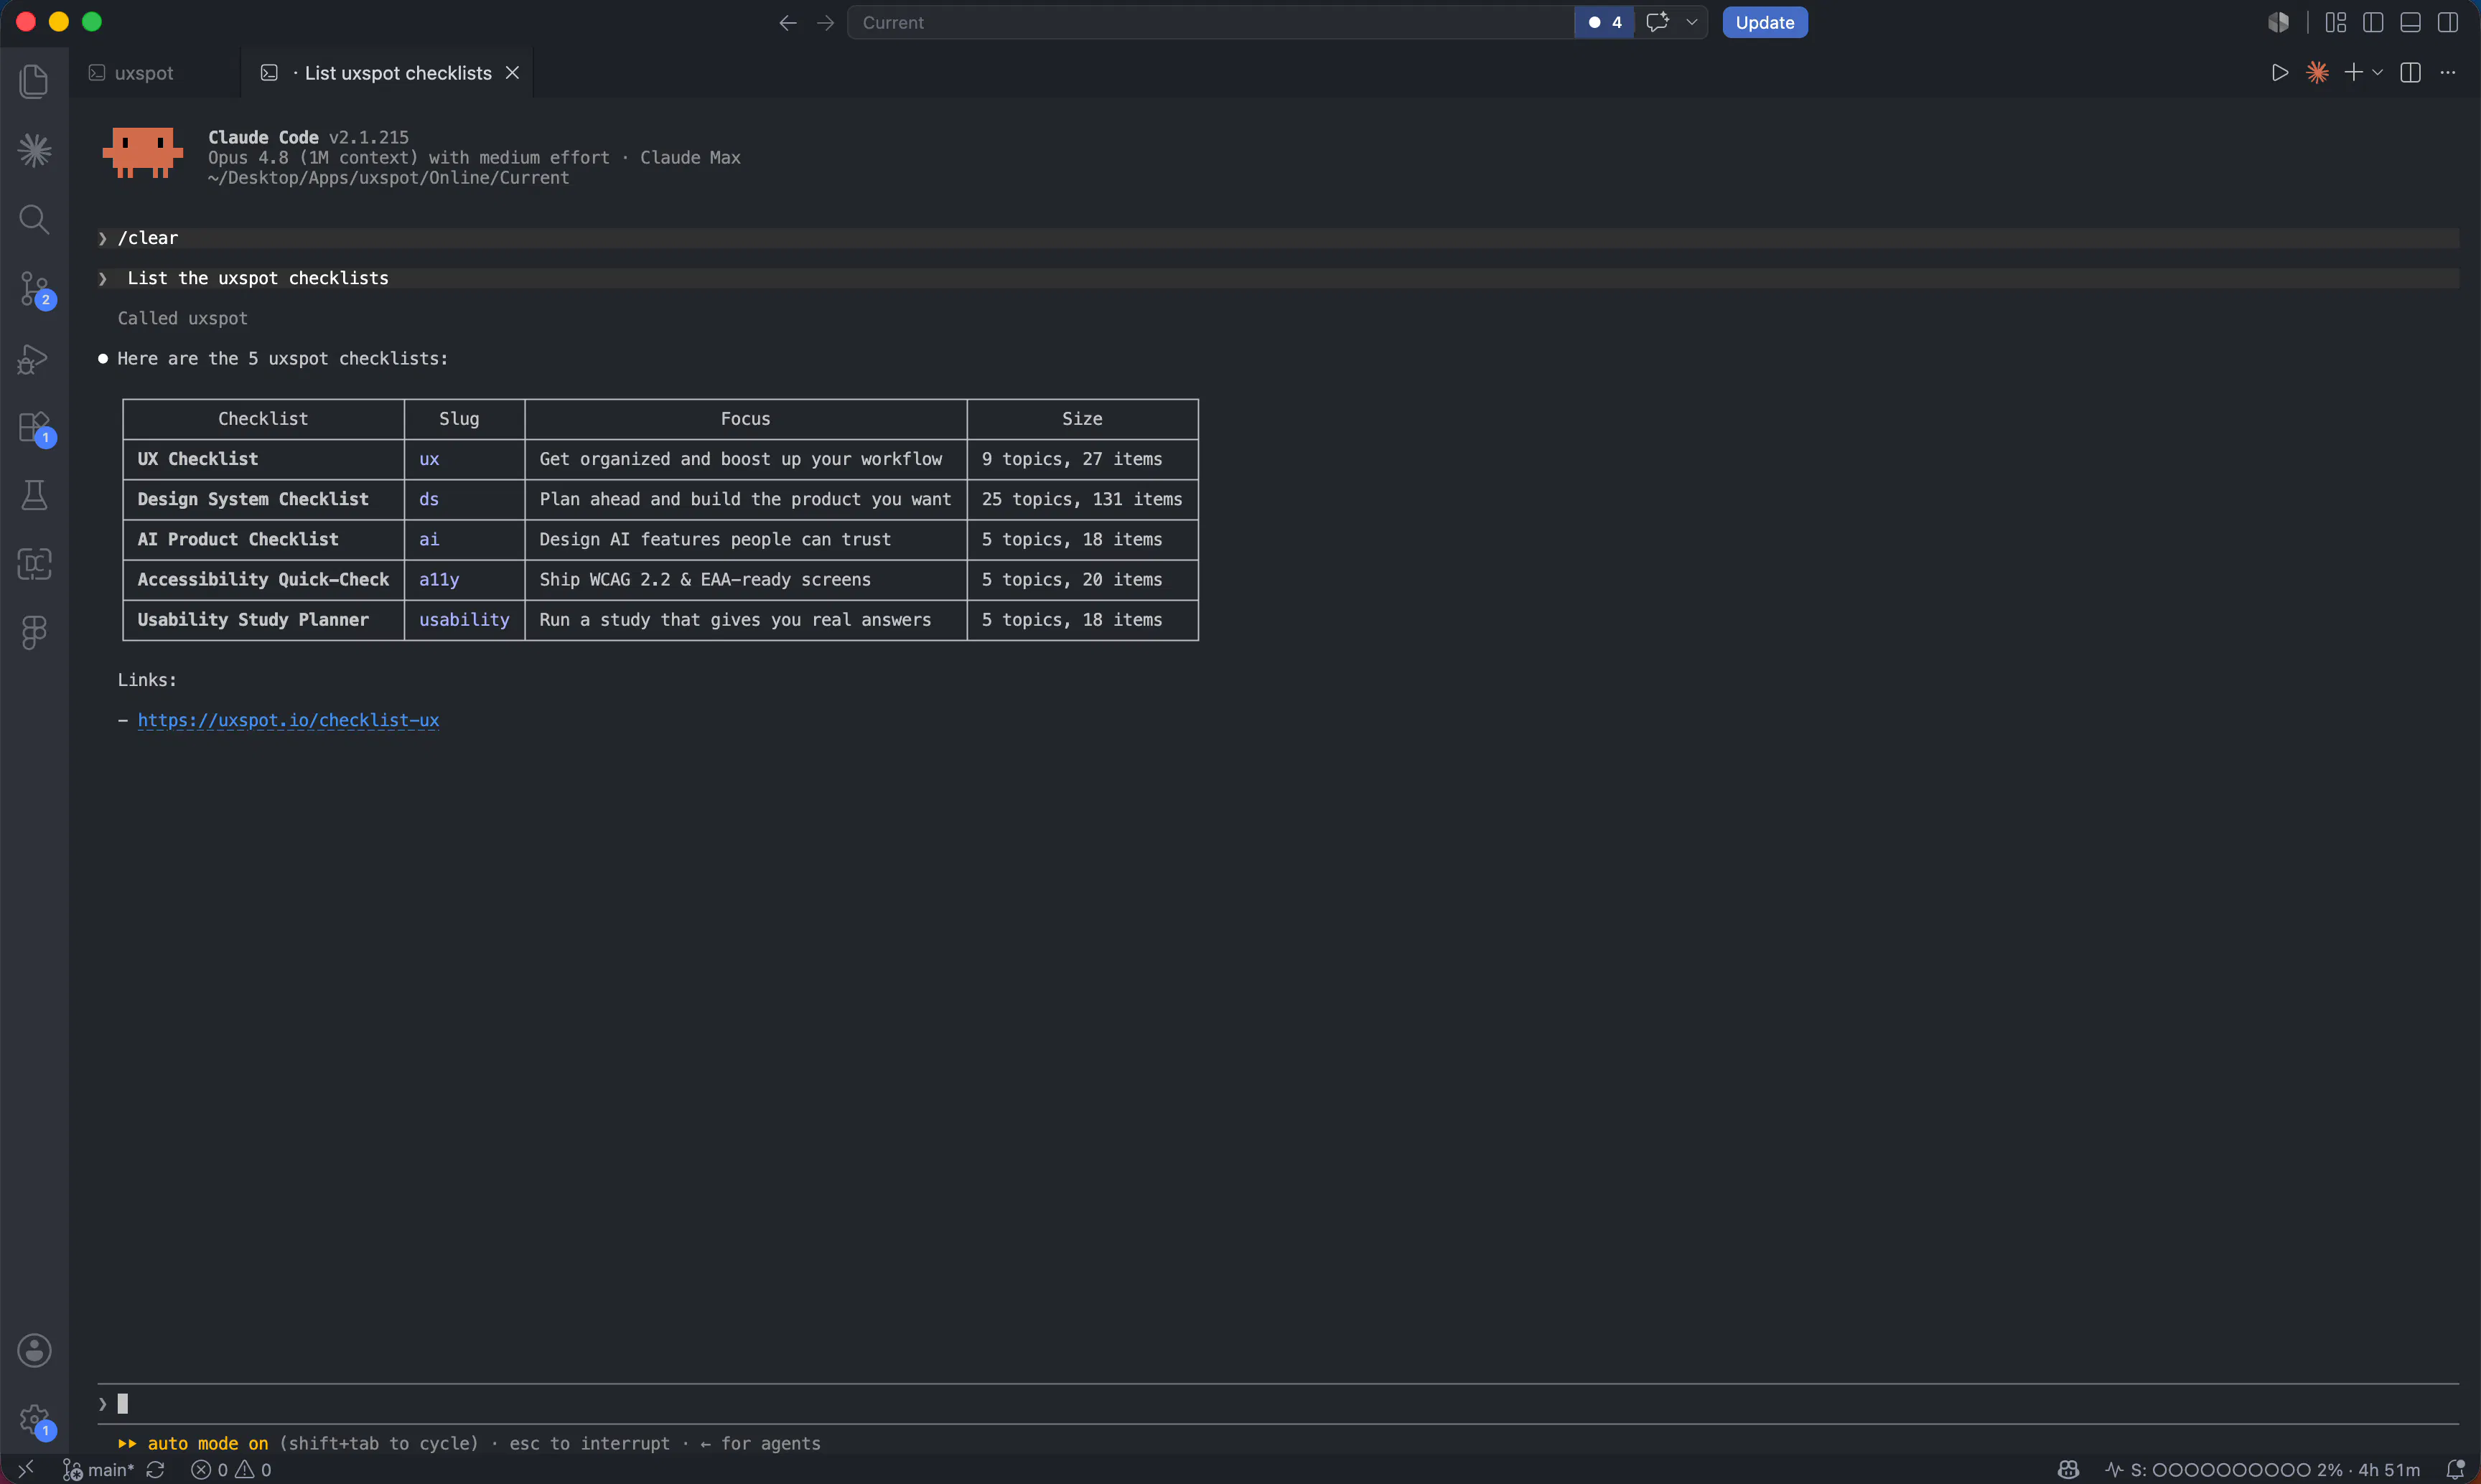Open the remote window indicator
The image size is (2481, 1484).
pyautogui.click(x=27, y=1469)
